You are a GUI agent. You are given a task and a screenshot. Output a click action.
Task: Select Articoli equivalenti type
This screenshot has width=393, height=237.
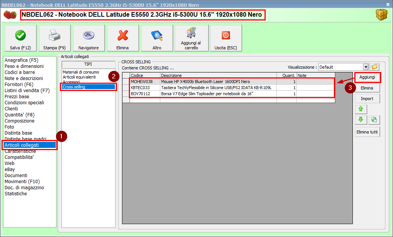(79, 77)
